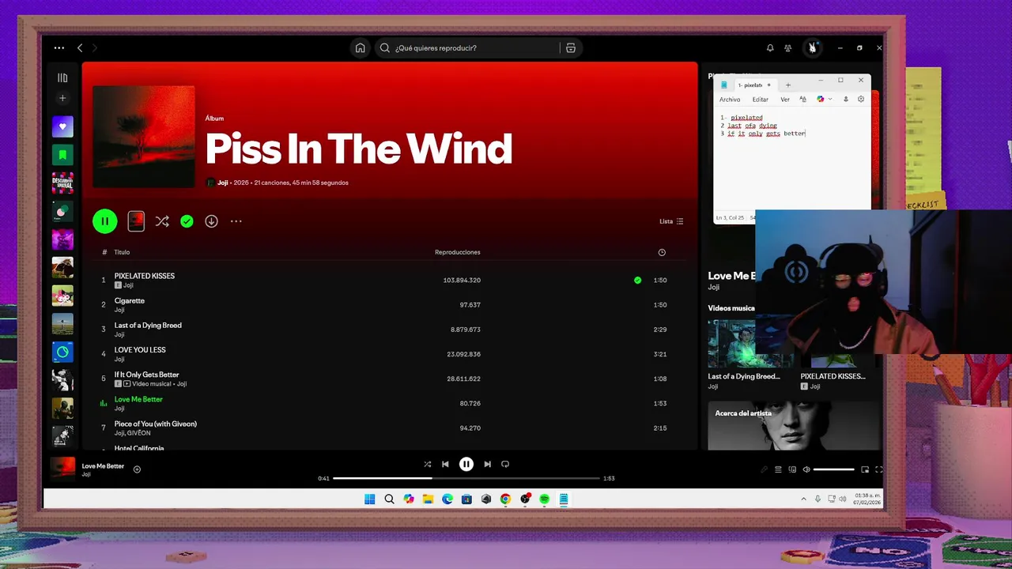Open the Friend Activity icon

point(788,48)
